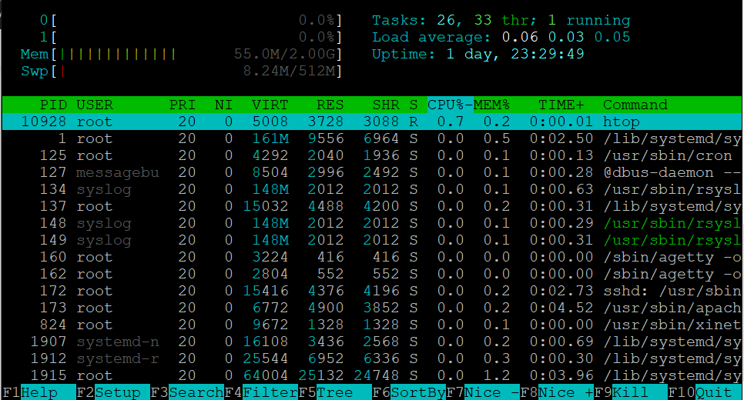Screen dimensions: 744x400
Task: Sort by the Command column header
Action: (x=635, y=105)
